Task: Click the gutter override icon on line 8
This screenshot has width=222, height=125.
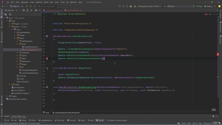Action: [x=47, y=36]
